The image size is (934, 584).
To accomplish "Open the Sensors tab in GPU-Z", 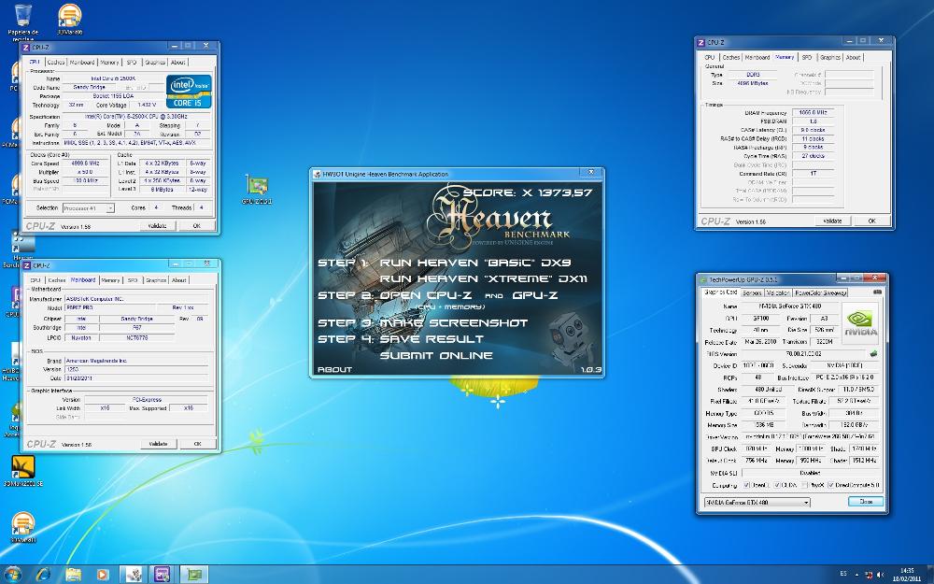I will tap(752, 292).
